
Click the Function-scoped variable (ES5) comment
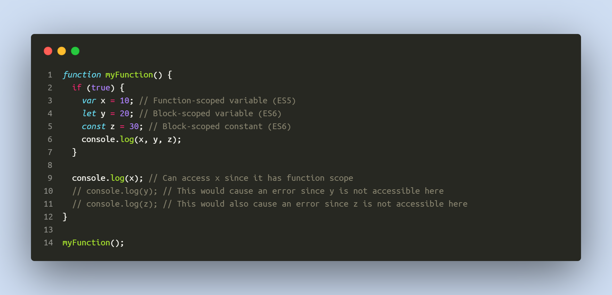pos(218,101)
